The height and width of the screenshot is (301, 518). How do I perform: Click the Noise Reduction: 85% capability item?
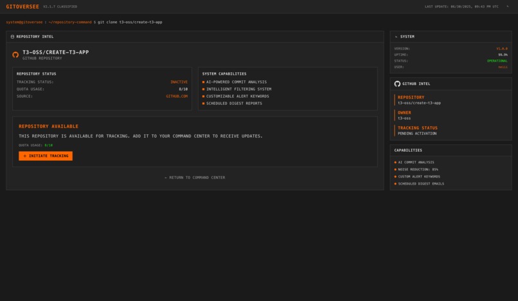point(416,169)
